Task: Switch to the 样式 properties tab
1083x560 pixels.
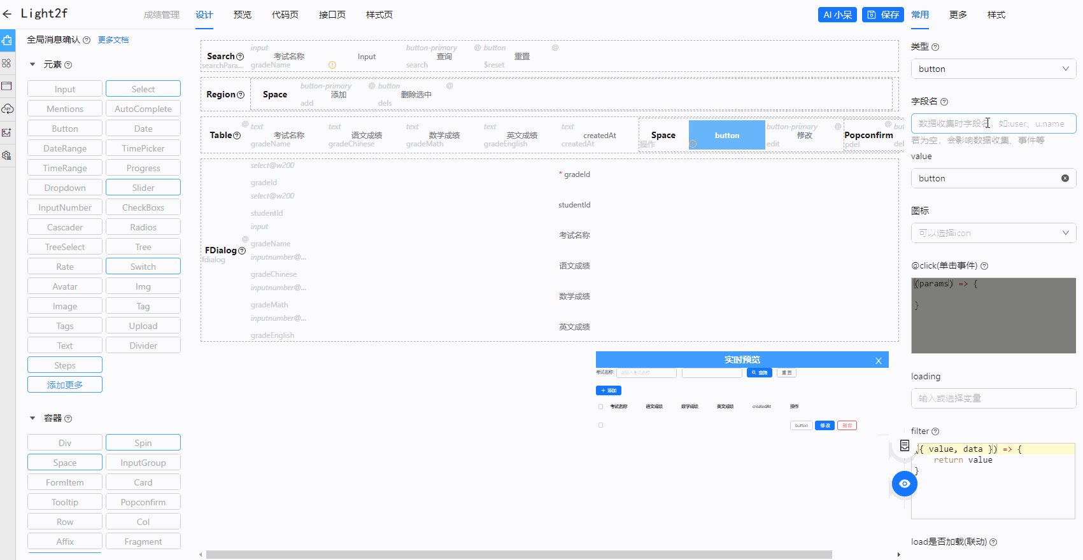Action: [x=996, y=15]
